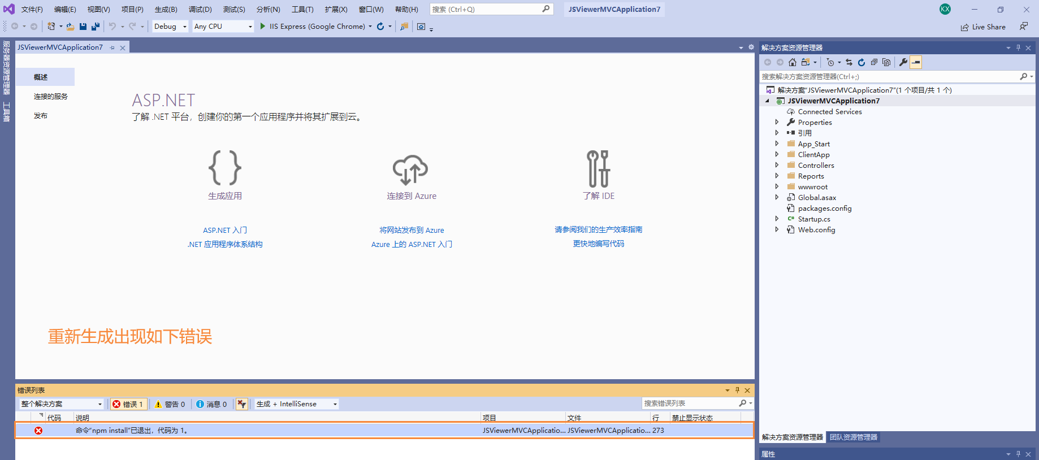
Task: Pin the JSViewerMVCApplication7 document tab
Action: pyautogui.click(x=112, y=47)
